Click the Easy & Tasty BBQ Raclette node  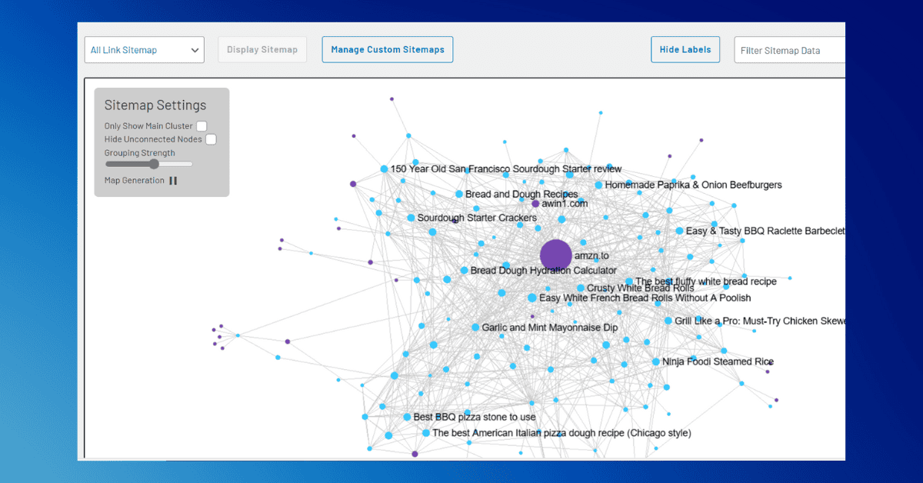tap(679, 231)
